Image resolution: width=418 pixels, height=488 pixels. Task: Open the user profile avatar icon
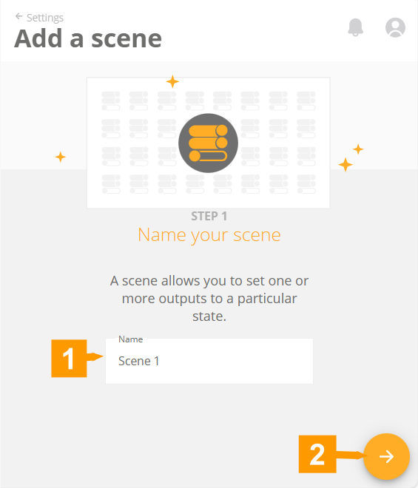395,27
